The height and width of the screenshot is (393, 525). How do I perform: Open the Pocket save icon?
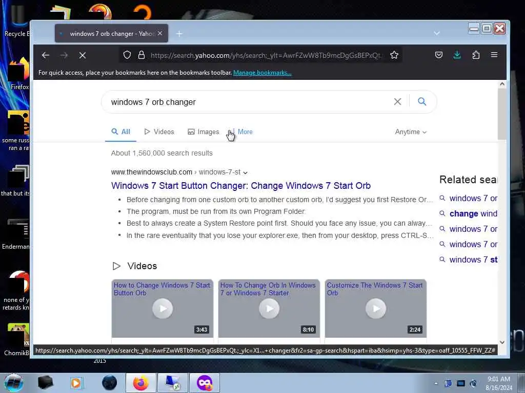click(439, 55)
